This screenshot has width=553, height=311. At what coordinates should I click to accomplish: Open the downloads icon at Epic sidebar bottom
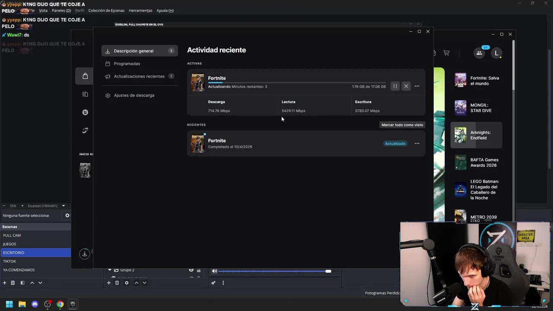(85, 254)
